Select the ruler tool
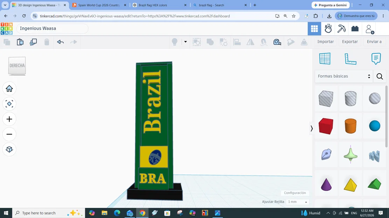Image resolution: width=389 pixels, height=218 pixels. [x=350, y=59]
